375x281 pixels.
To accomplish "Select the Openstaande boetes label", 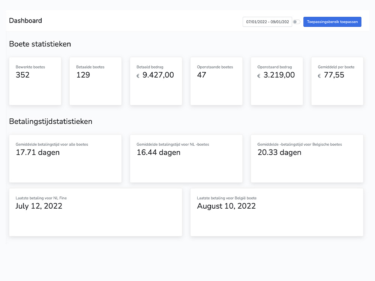I will tap(215, 67).
